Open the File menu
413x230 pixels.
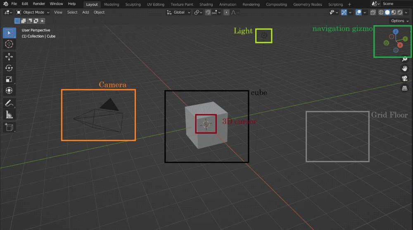tap(14, 4)
